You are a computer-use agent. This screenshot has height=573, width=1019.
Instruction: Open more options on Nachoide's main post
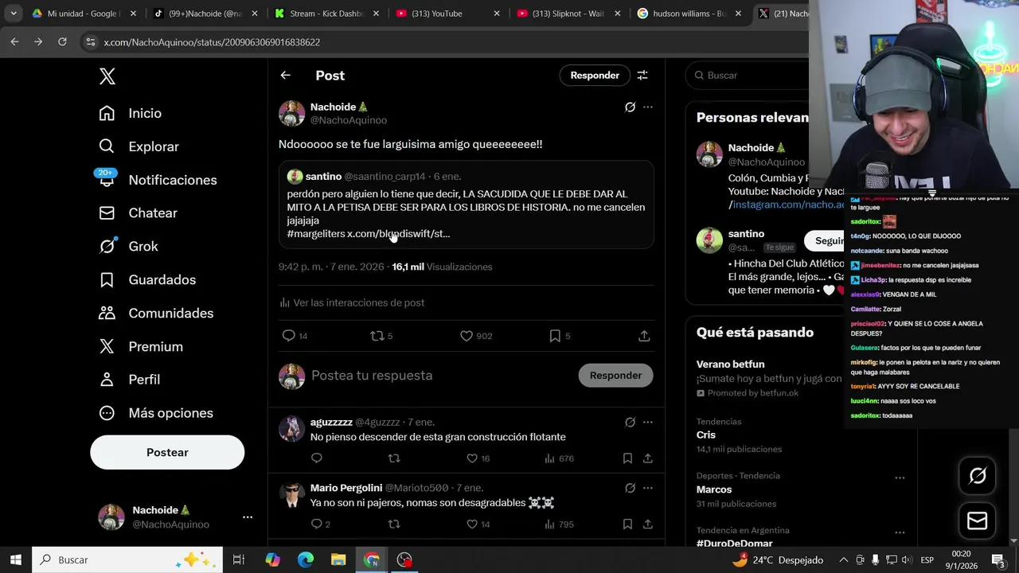(x=648, y=107)
